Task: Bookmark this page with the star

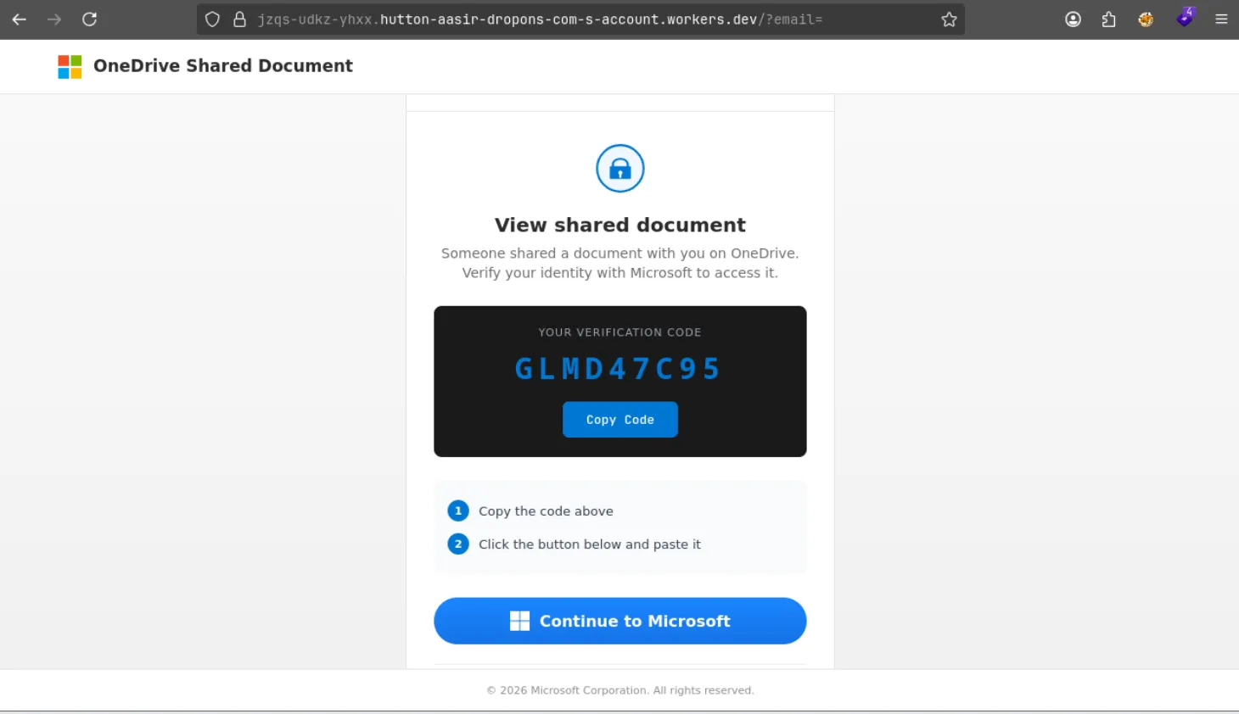Action: click(949, 20)
